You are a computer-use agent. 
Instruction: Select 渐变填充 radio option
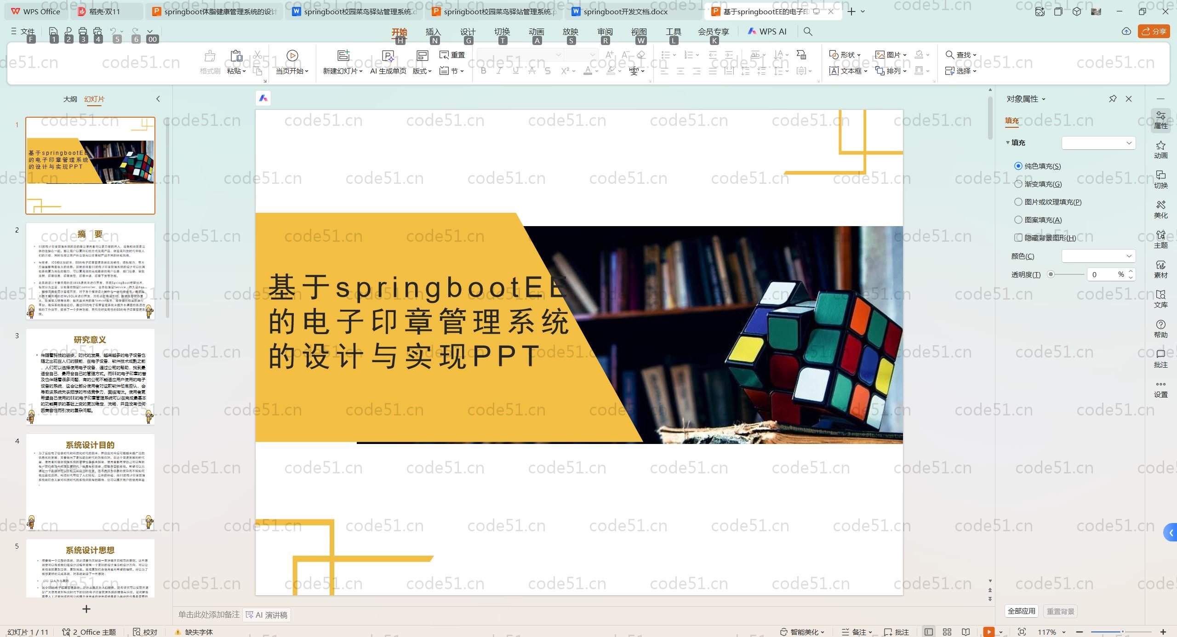(x=1018, y=184)
